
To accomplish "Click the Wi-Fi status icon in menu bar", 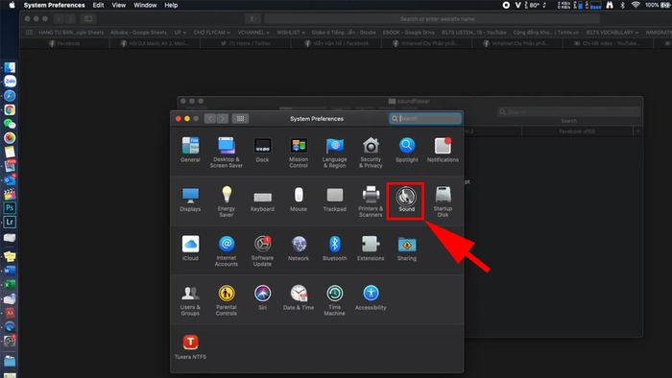I will pyautogui.click(x=636, y=5).
